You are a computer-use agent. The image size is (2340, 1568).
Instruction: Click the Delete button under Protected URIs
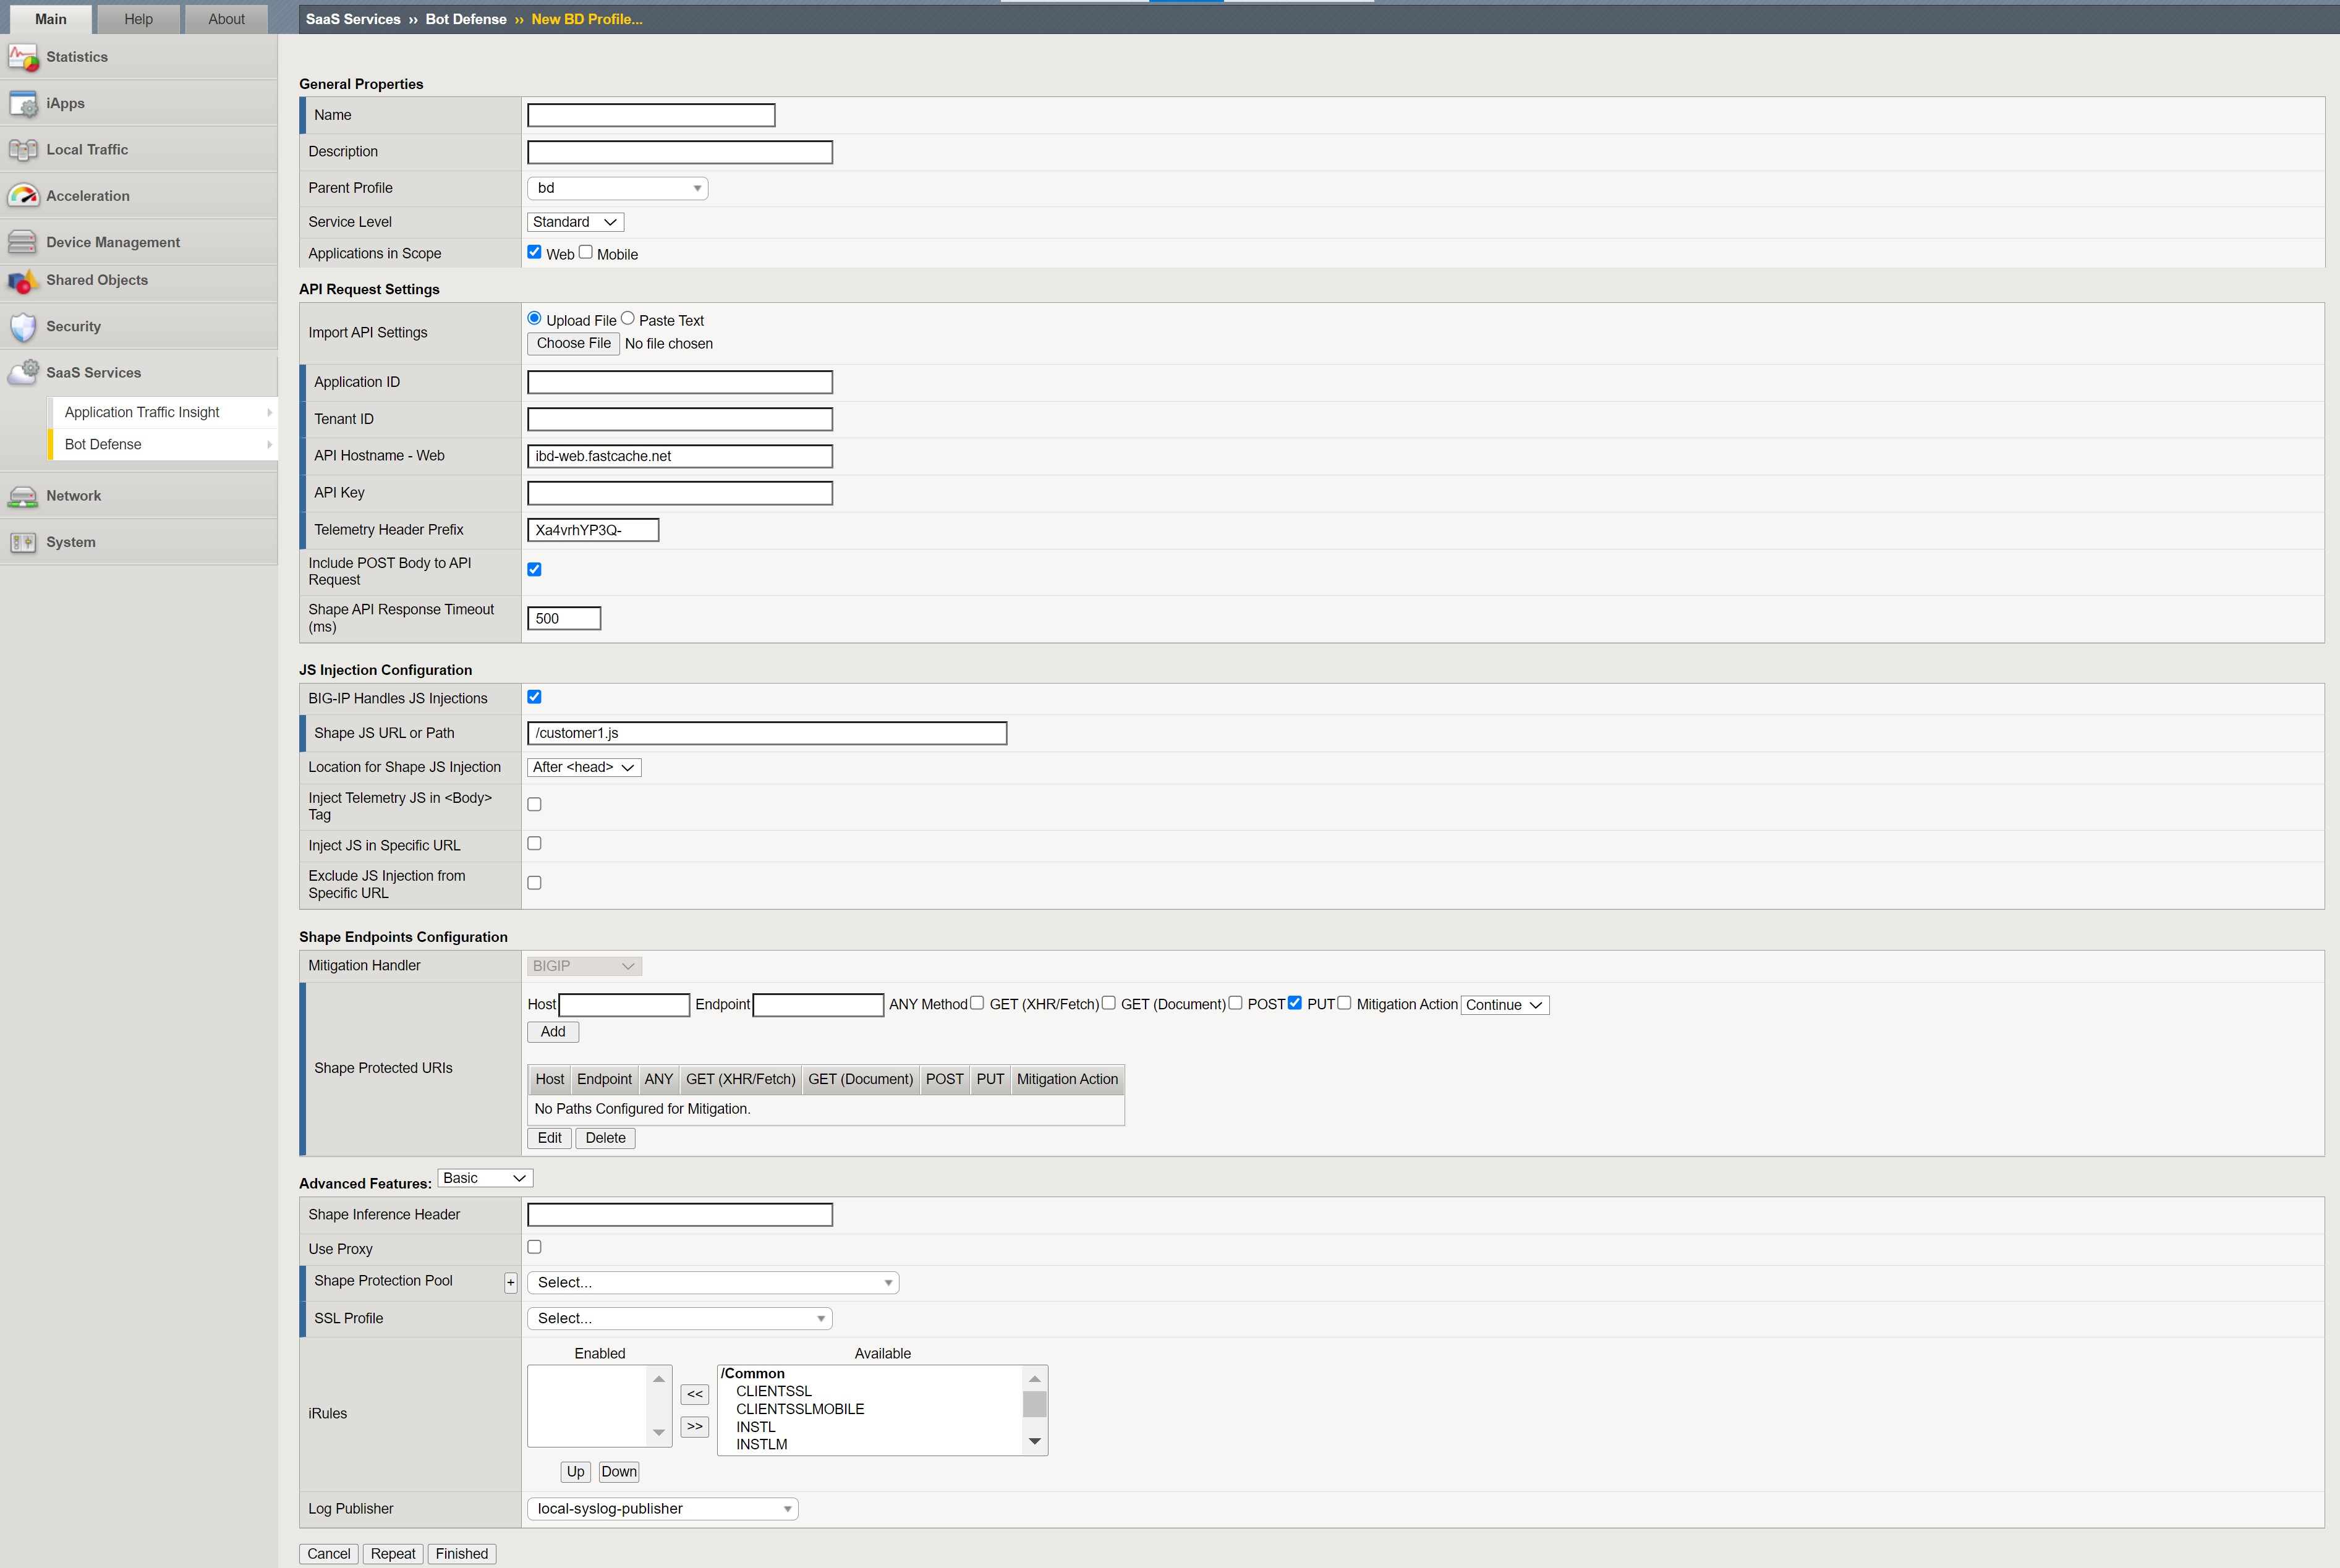(605, 1138)
